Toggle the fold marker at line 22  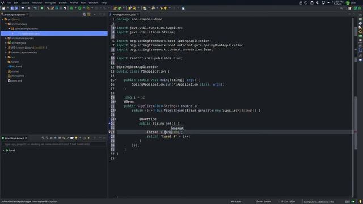point(116,110)
